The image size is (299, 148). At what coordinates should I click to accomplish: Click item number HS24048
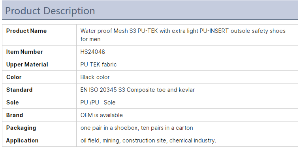93,52
